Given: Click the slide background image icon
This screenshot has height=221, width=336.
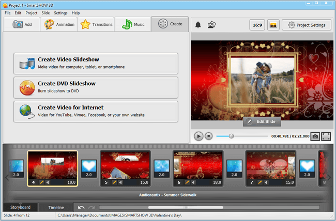Looking at the screenshot, I should [273, 25].
